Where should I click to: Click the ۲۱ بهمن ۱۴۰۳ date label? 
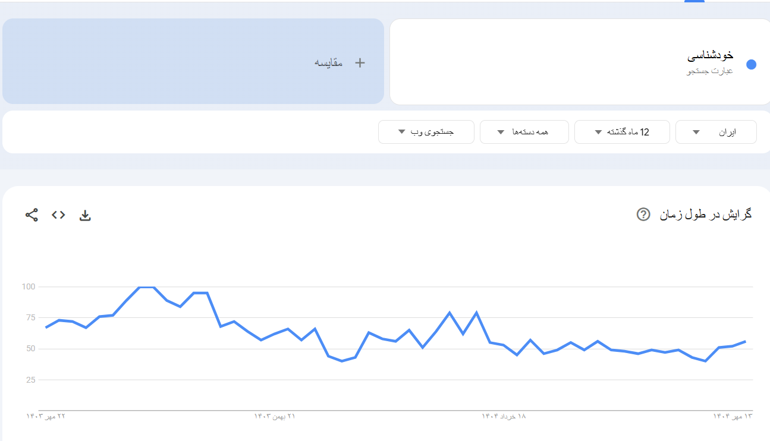[x=275, y=416]
